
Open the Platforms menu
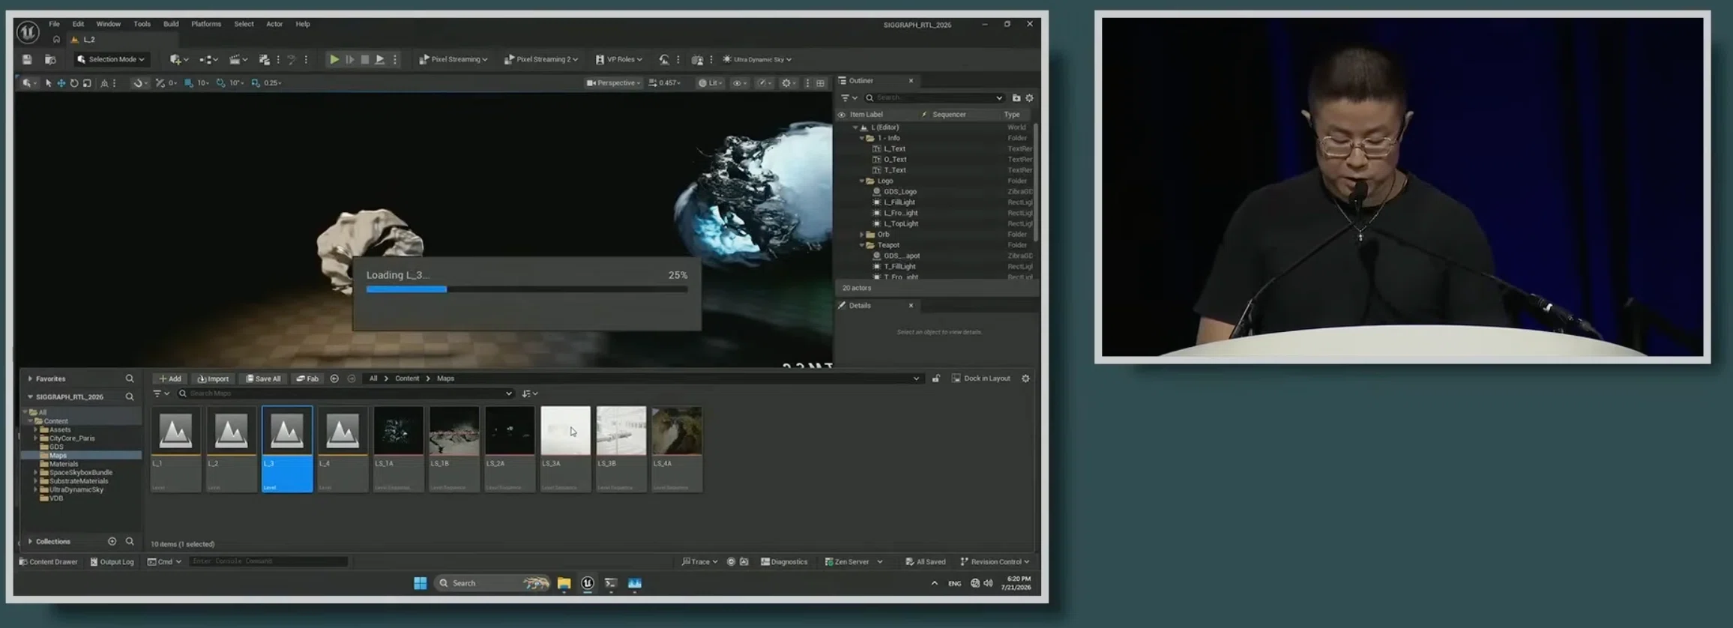point(206,24)
